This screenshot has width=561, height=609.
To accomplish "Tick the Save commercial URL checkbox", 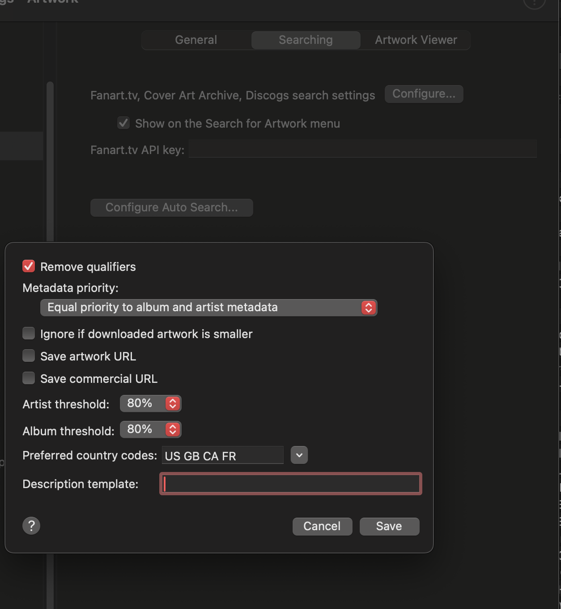I will coord(29,378).
